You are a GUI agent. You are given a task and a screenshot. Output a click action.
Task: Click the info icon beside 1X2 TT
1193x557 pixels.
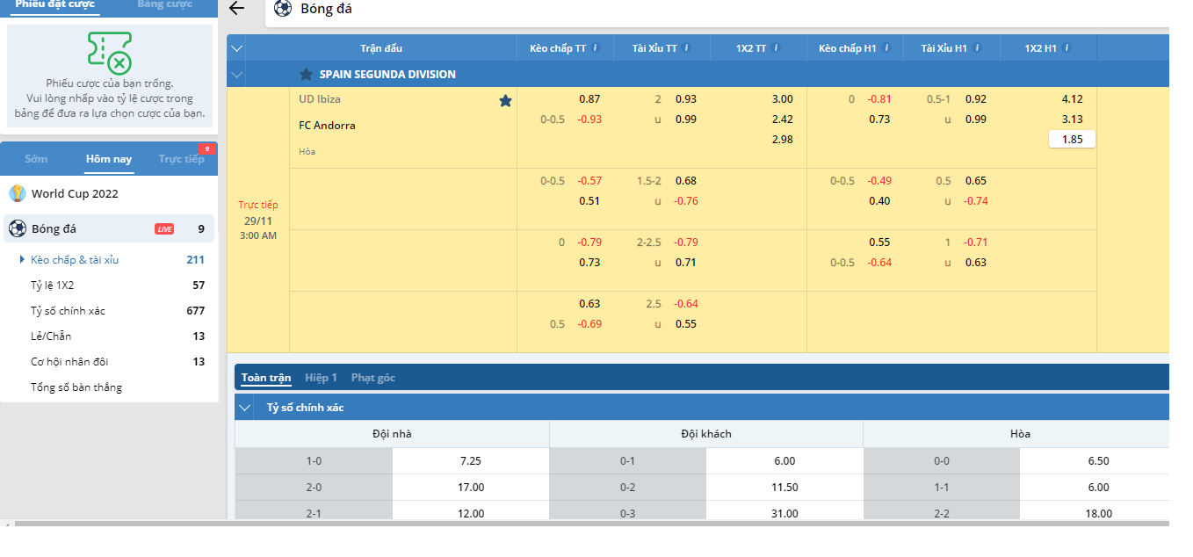click(776, 48)
